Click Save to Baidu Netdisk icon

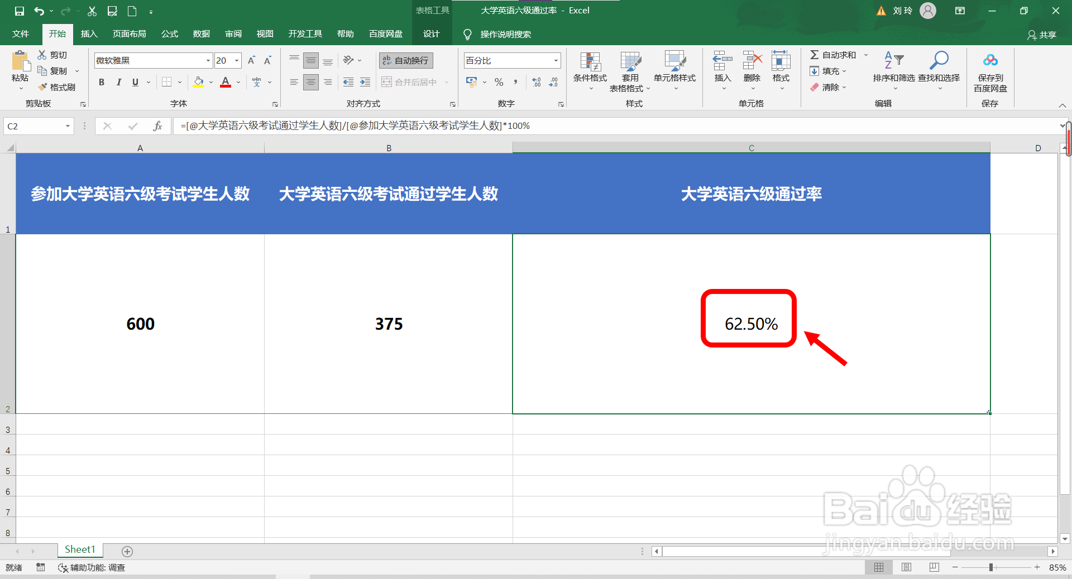tap(990, 60)
